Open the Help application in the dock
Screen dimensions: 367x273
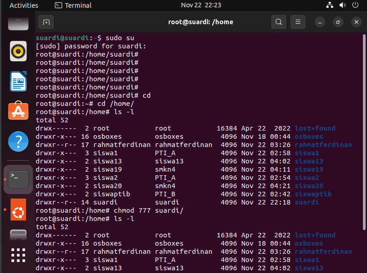18,142
